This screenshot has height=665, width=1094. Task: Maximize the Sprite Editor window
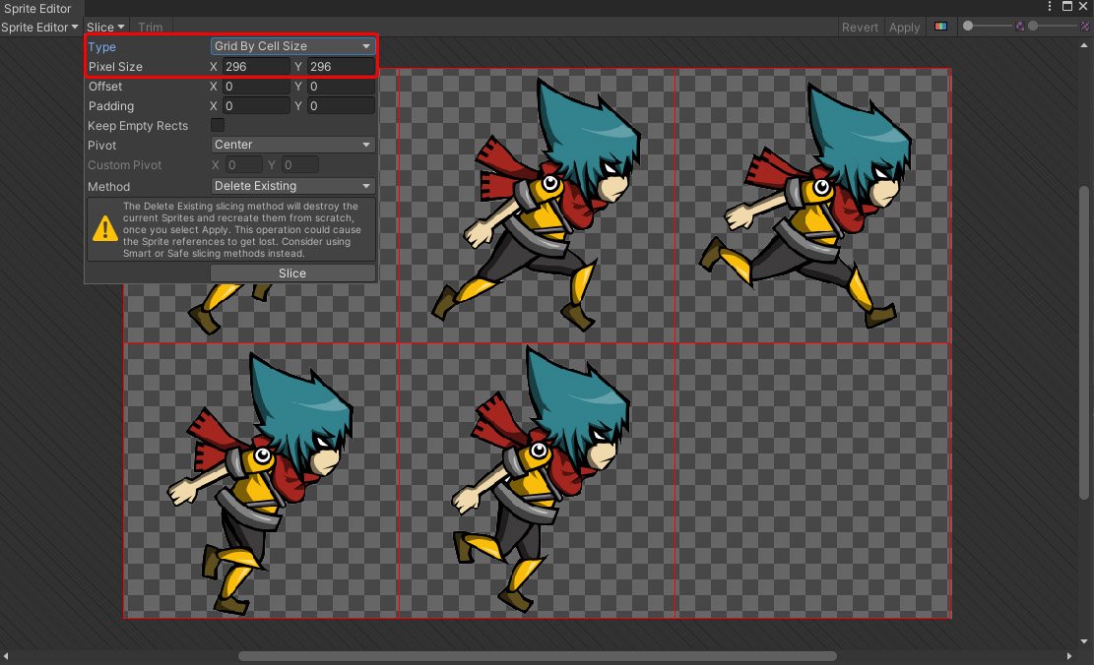[1067, 6]
